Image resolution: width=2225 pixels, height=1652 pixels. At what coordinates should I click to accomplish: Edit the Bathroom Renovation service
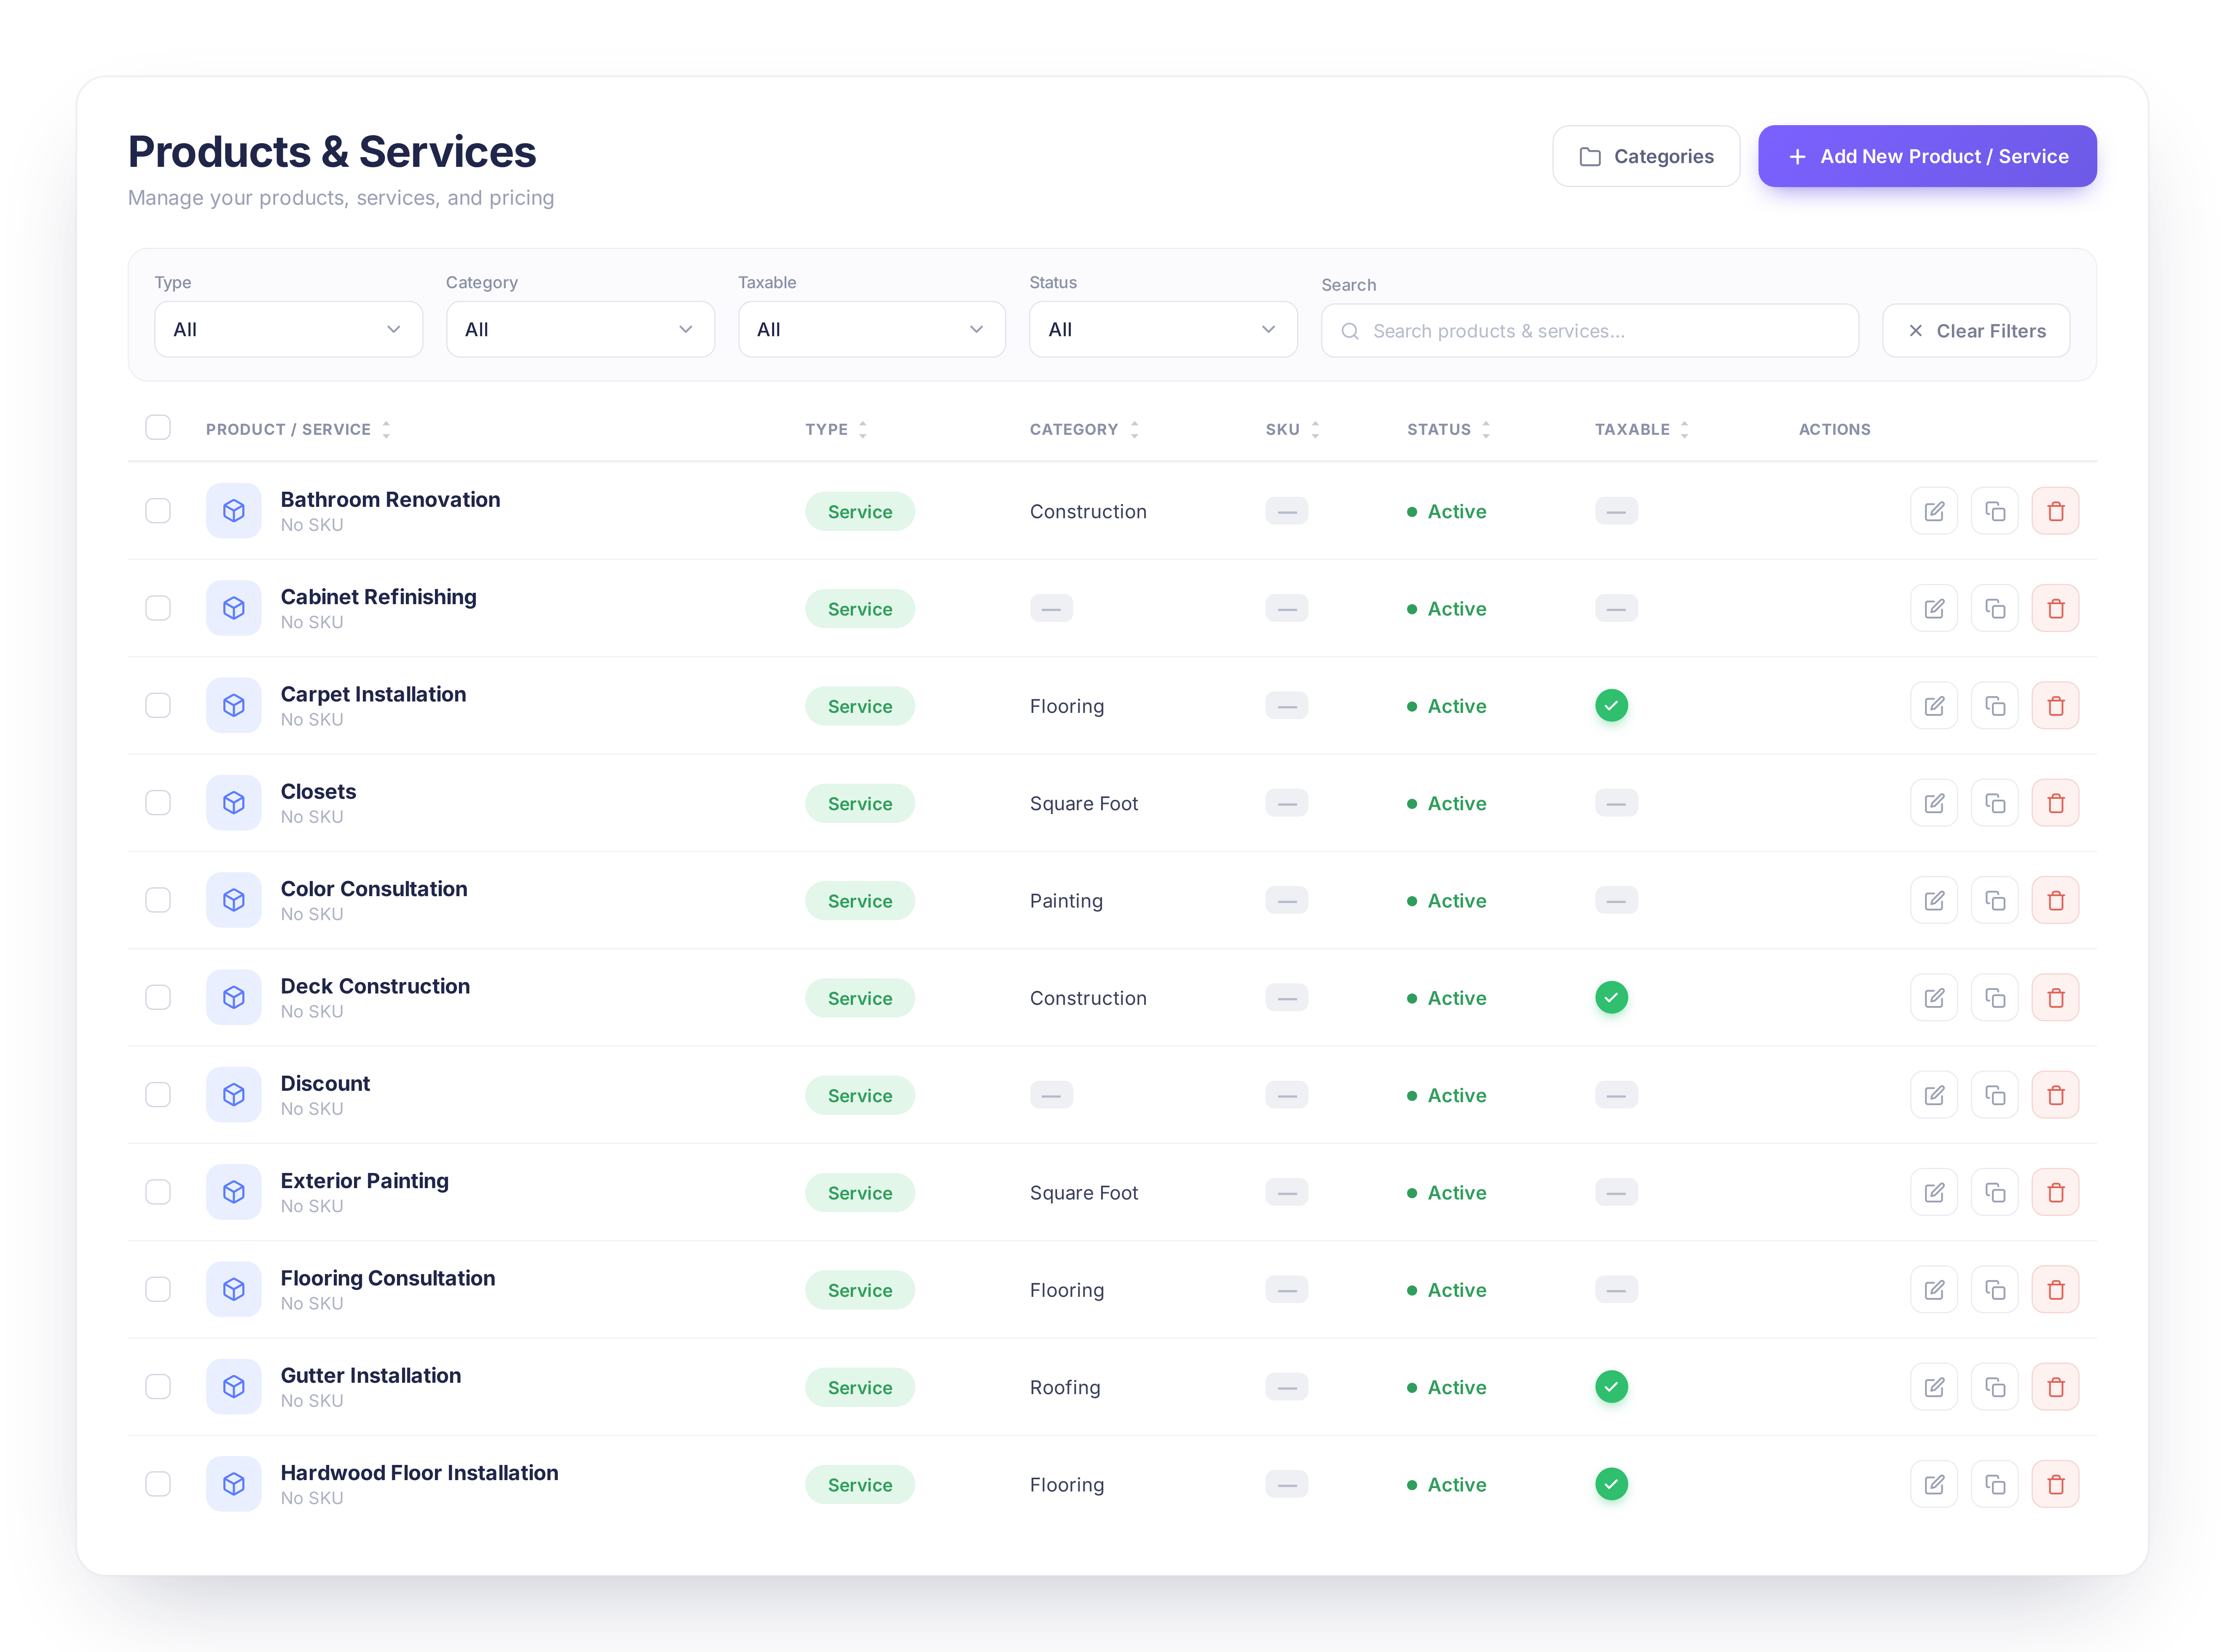pos(1933,511)
